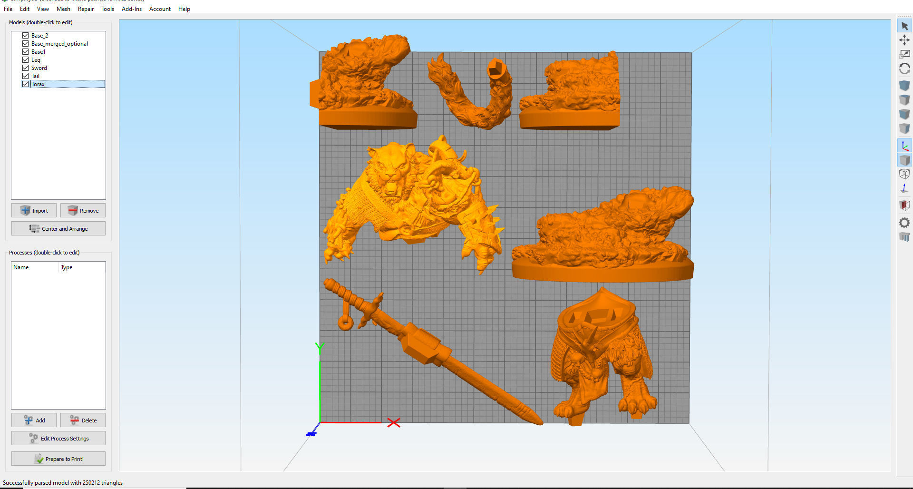Screen dimensions: 913x489
Task: Open the File menu
Action: click(x=8, y=9)
